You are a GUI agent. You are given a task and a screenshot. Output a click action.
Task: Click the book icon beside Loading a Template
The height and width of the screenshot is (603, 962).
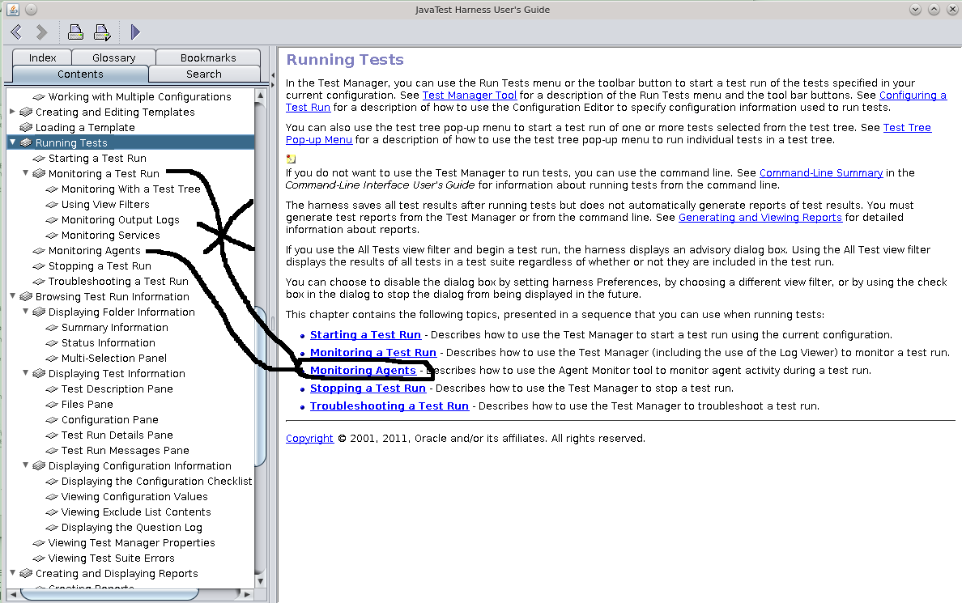pos(25,128)
